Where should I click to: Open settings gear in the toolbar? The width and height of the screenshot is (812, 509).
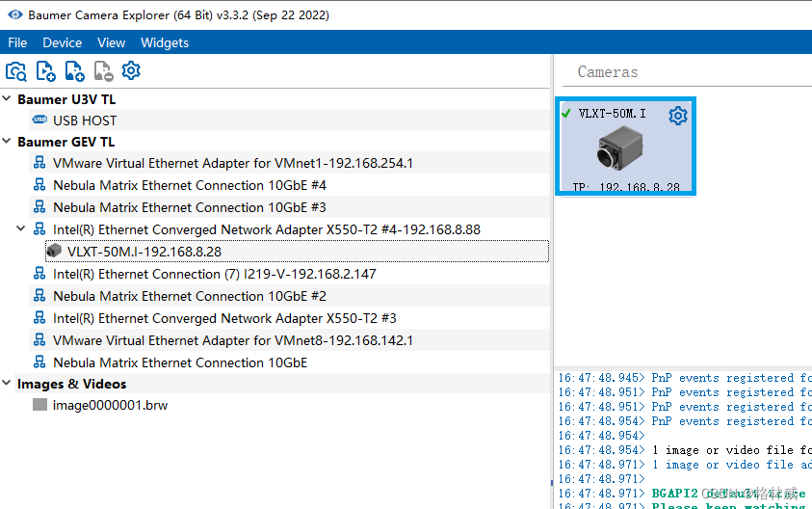[x=131, y=70]
